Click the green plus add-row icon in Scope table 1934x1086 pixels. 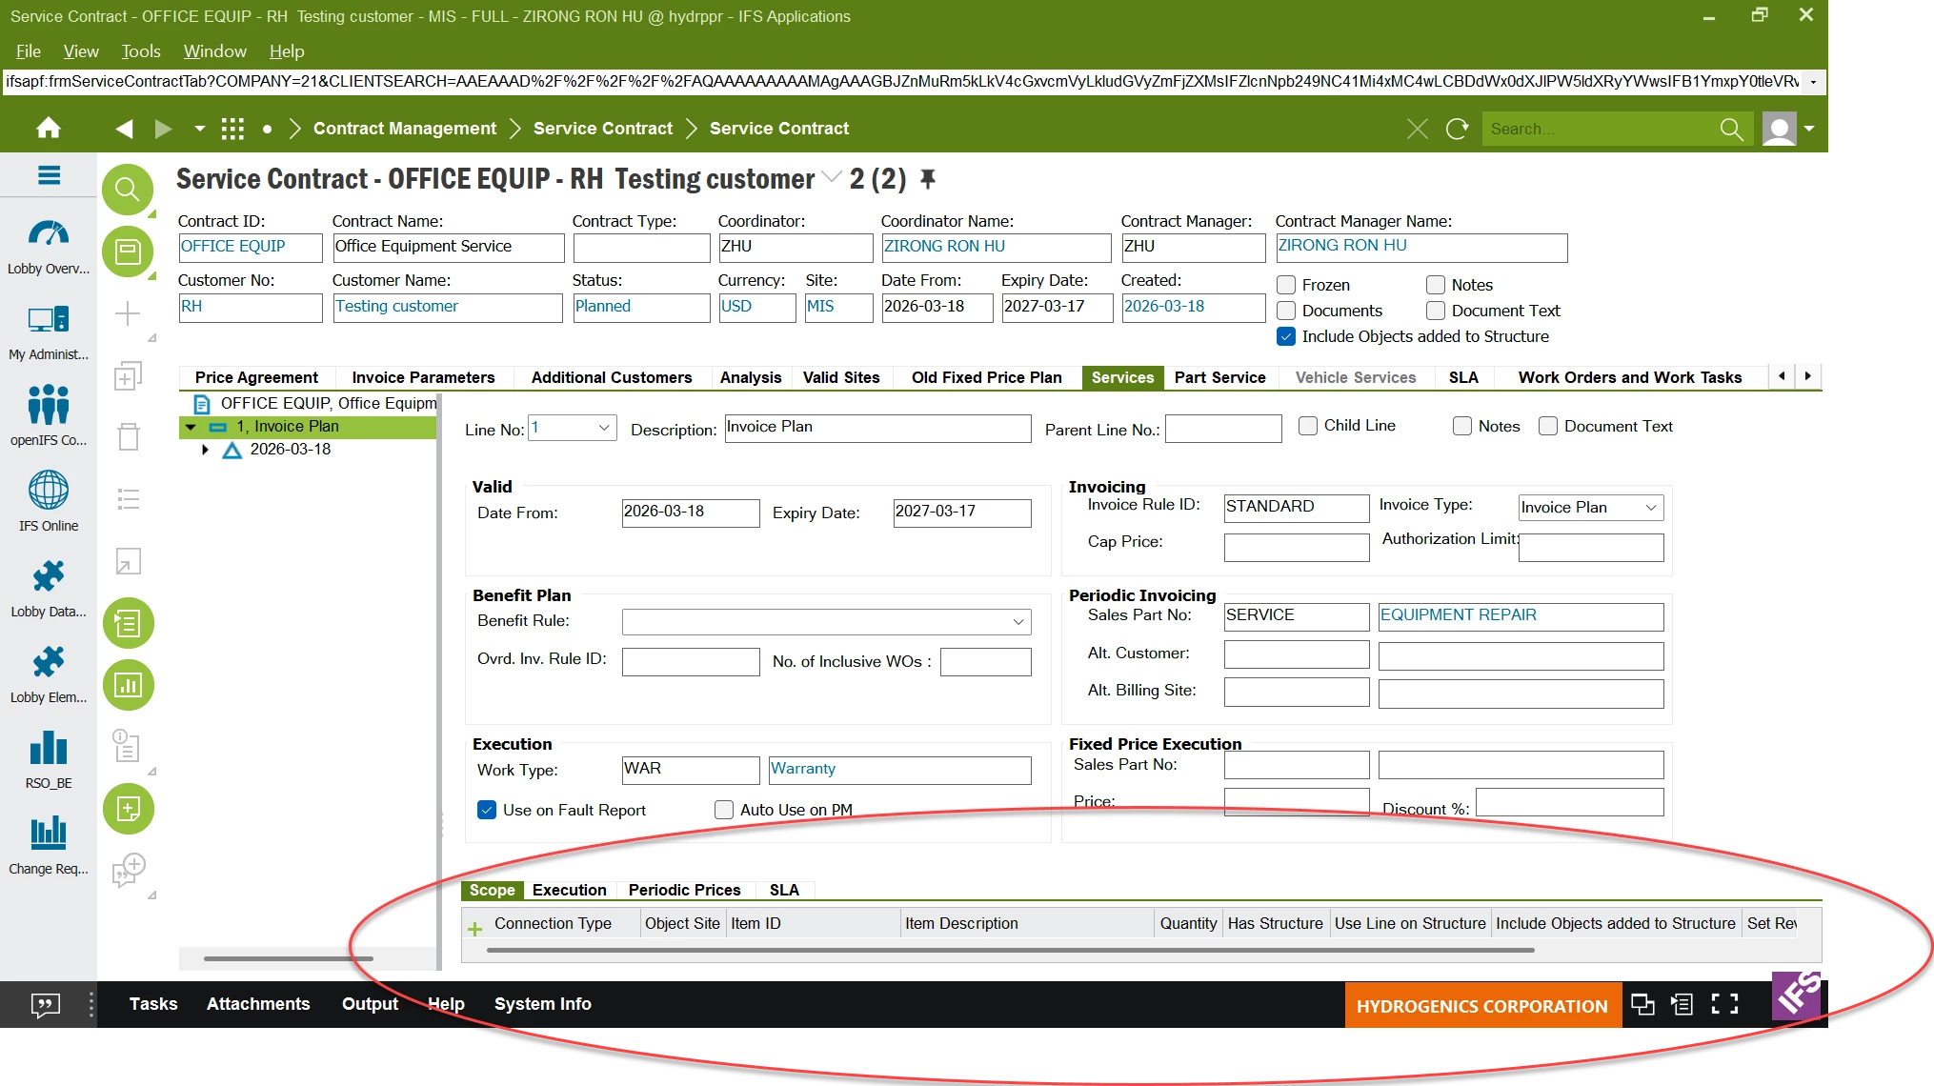[x=474, y=928]
